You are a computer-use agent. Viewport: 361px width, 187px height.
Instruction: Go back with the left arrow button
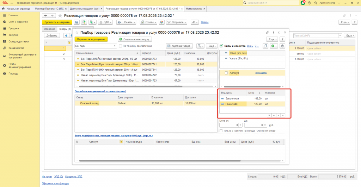pyautogui.click(x=45, y=15)
